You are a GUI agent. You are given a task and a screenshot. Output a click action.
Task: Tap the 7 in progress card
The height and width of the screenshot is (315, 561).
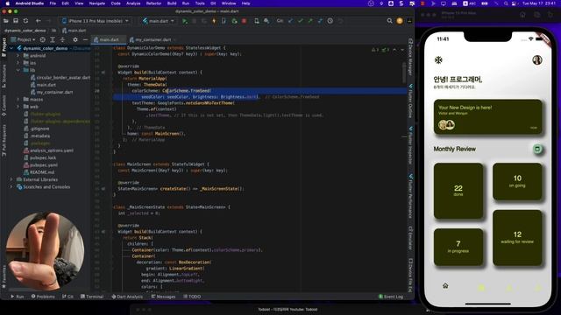point(458,247)
